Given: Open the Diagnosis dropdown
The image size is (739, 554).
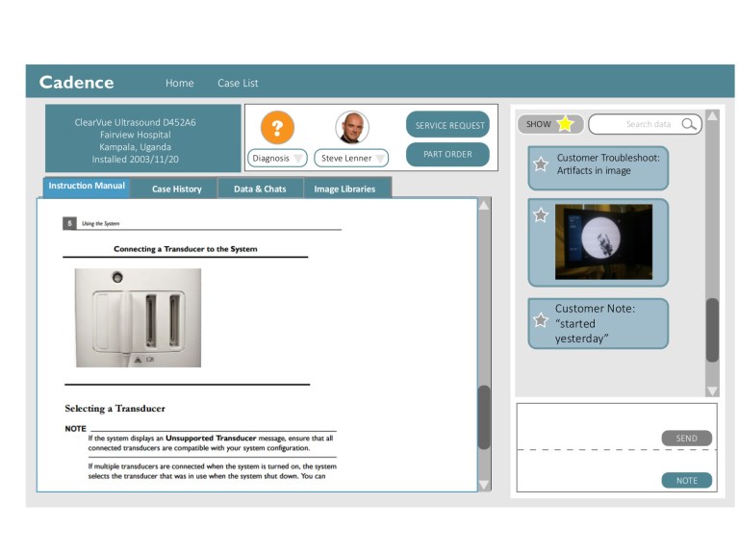Looking at the screenshot, I should [277, 158].
